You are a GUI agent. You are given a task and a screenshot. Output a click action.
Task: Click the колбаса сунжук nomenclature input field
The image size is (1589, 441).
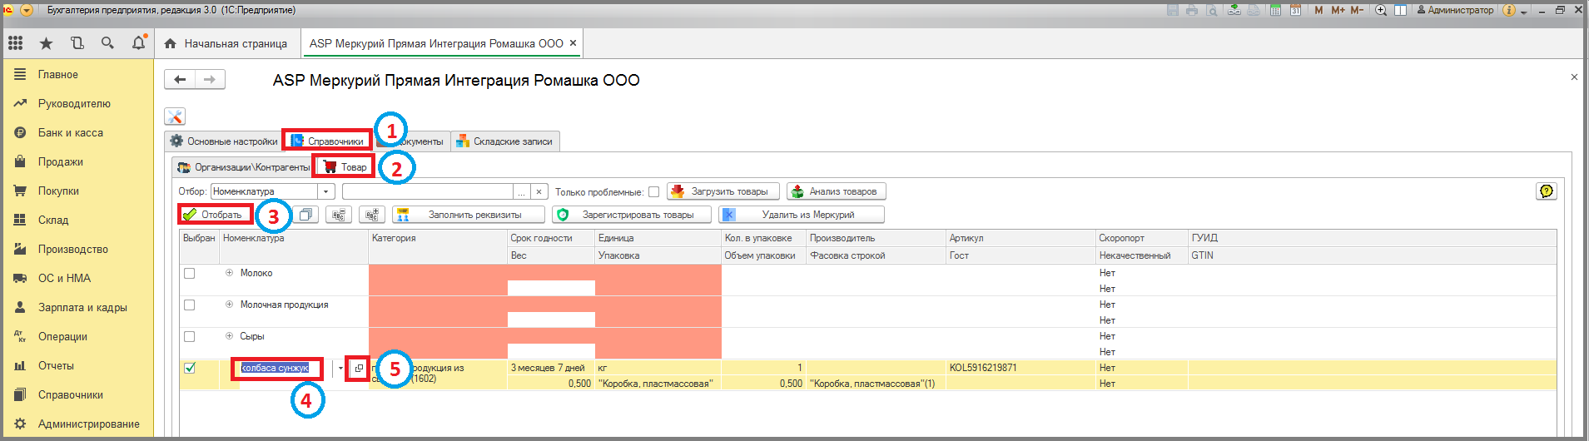(283, 368)
